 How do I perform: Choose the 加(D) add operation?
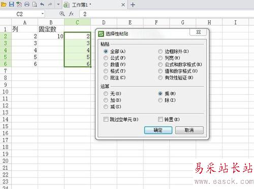click(112, 100)
